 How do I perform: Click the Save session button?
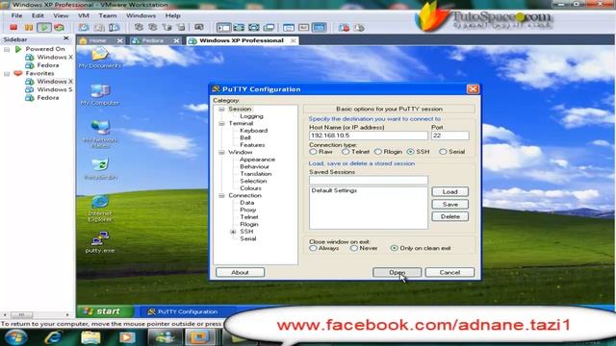click(449, 205)
